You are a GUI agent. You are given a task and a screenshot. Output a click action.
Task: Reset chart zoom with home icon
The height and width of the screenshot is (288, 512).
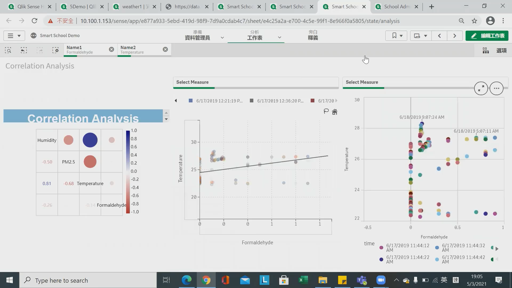coord(335,112)
